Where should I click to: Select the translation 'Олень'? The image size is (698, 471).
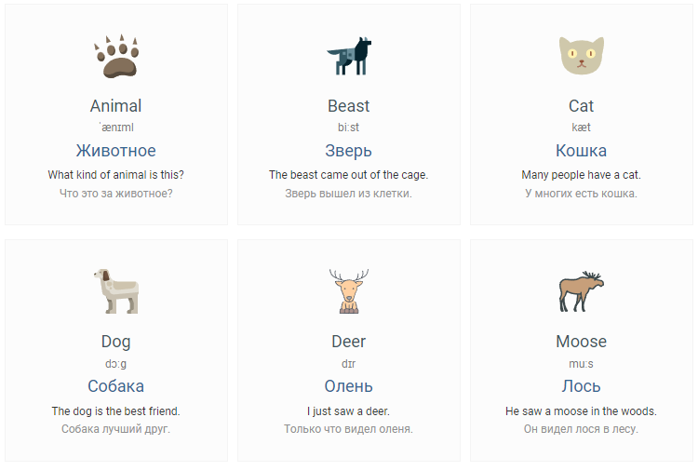coord(349,386)
